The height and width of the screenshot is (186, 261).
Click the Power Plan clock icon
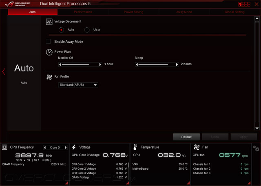click(x=49, y=52)
